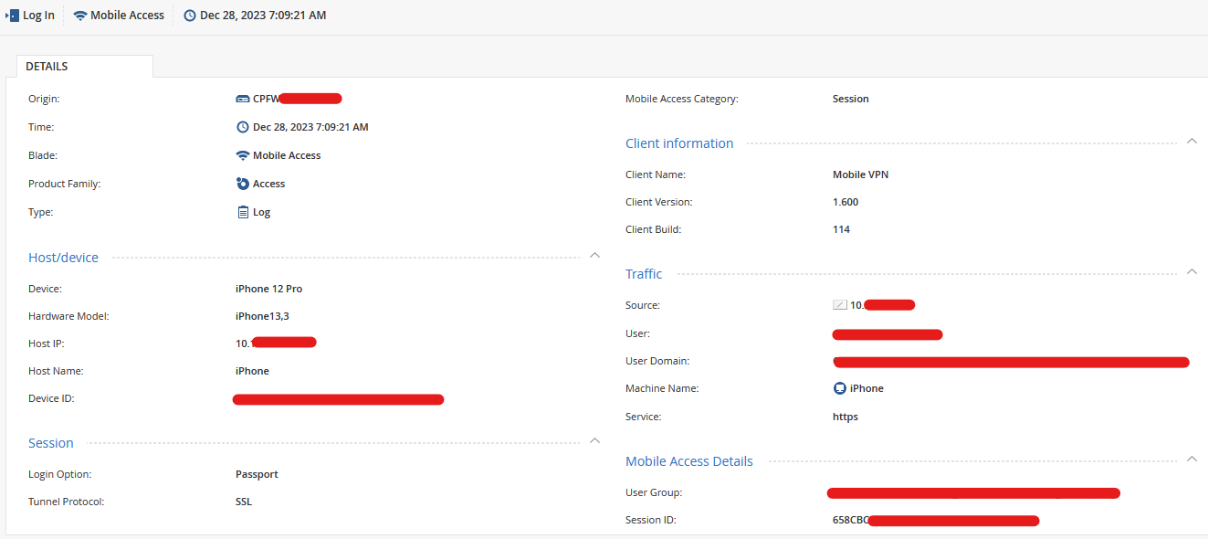Image resolution: width=1208 pixels, height=539 pixels.
Task: Collapse the Session section chevron
Action: [x=594, y=440]
